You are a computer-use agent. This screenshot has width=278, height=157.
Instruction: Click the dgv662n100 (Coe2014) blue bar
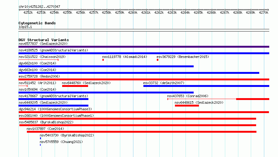click(106, 66)
